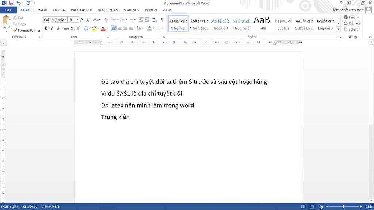374x210 pixels.
Task: Redo with the repeat arrow icon
Action: pos(28,3)
